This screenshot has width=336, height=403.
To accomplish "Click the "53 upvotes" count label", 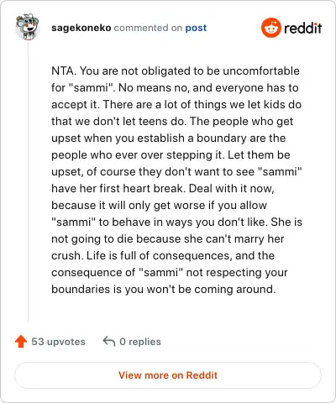I will [x=58, y=342].
